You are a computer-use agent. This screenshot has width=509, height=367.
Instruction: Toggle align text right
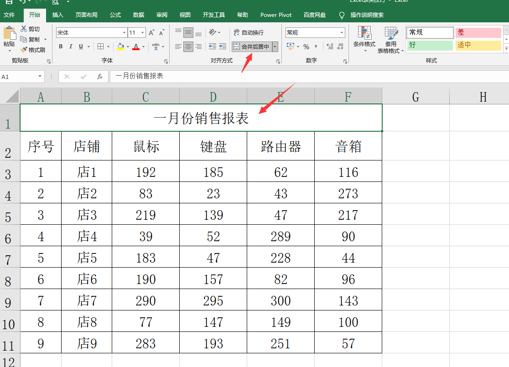(x=198, y=47)
